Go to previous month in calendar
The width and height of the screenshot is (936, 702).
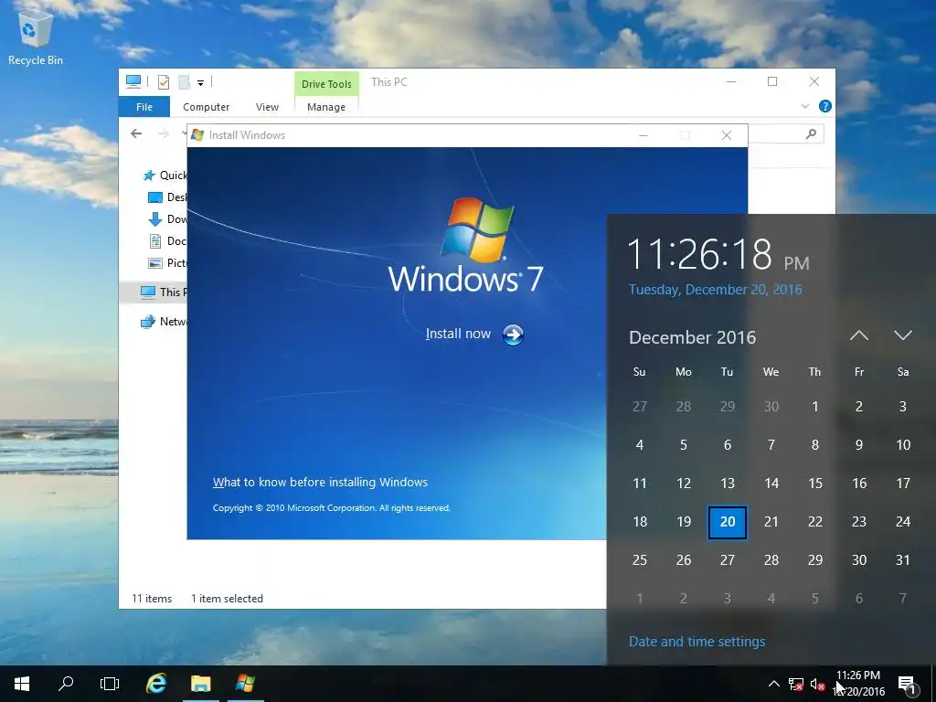pos(859,335)
